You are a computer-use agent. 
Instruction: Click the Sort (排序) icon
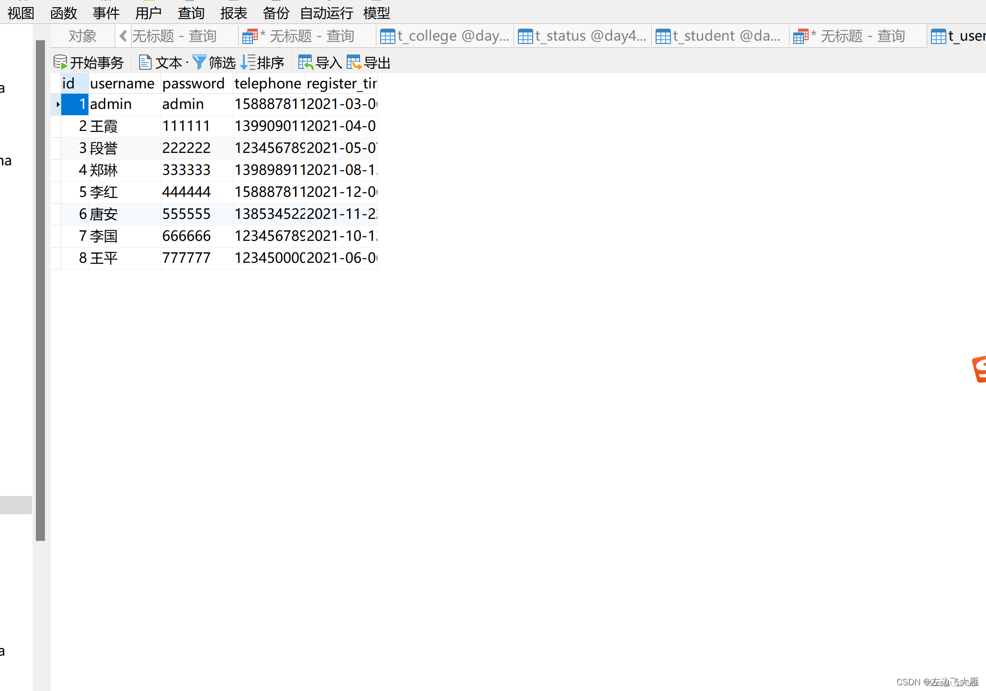(x=248, y=62)
